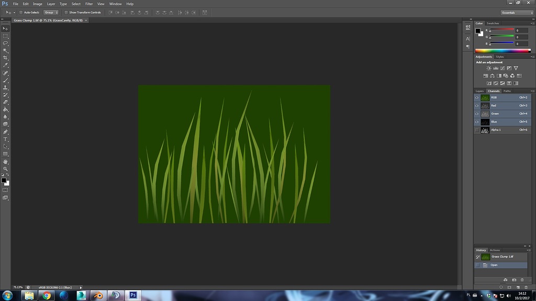This screenshot has height=301, width=536.
Task: Open the History panel flyout menu
Action: tap(529, 250)
